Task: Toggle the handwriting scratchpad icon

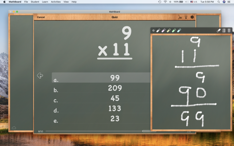Action: (180, 17)
